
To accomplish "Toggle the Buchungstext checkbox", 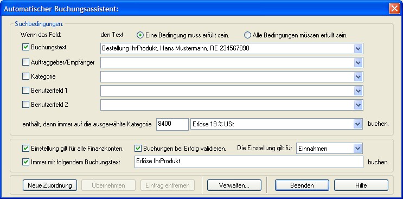I will click(x=25, y=47).
